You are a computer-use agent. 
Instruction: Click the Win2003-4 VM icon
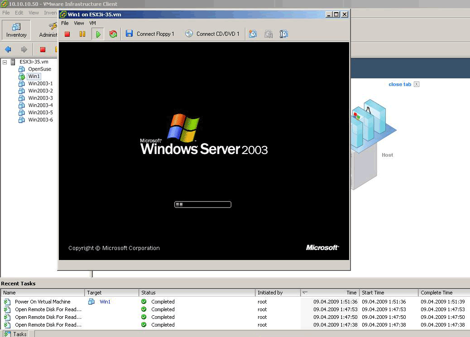click(22, 105)
